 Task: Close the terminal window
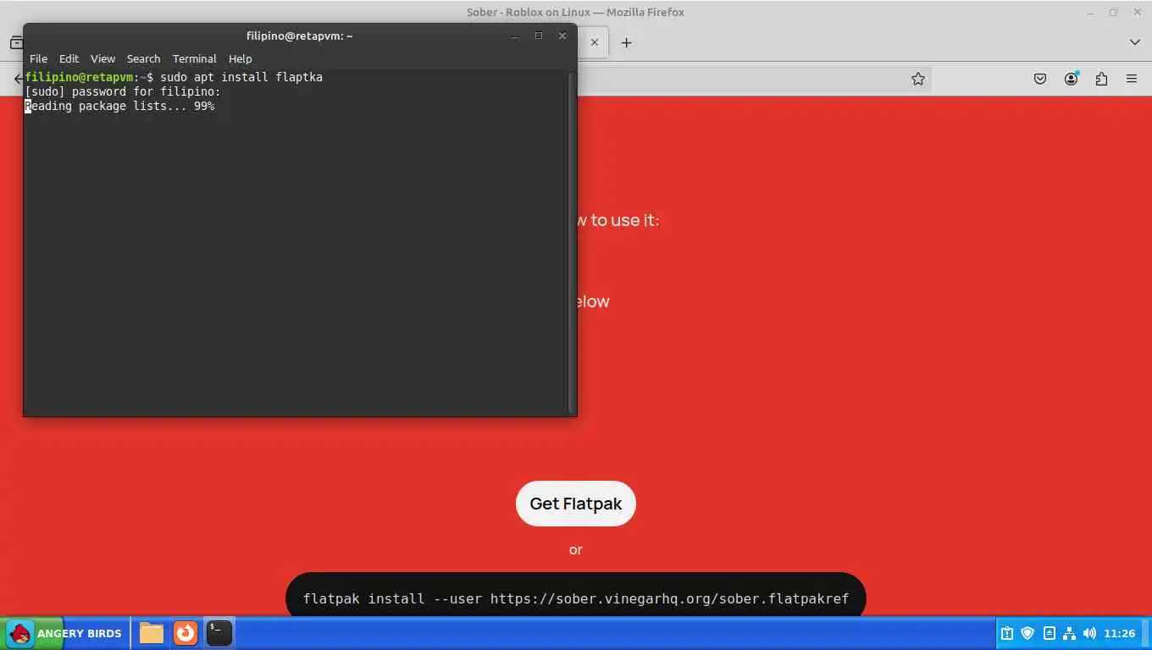562,36
